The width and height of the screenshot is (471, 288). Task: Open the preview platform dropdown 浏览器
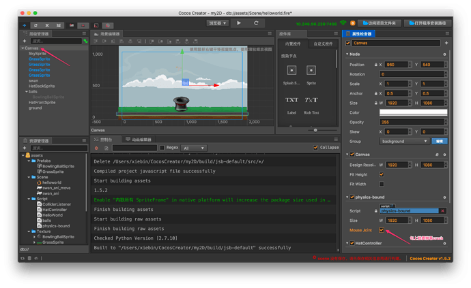click(218, 23)
